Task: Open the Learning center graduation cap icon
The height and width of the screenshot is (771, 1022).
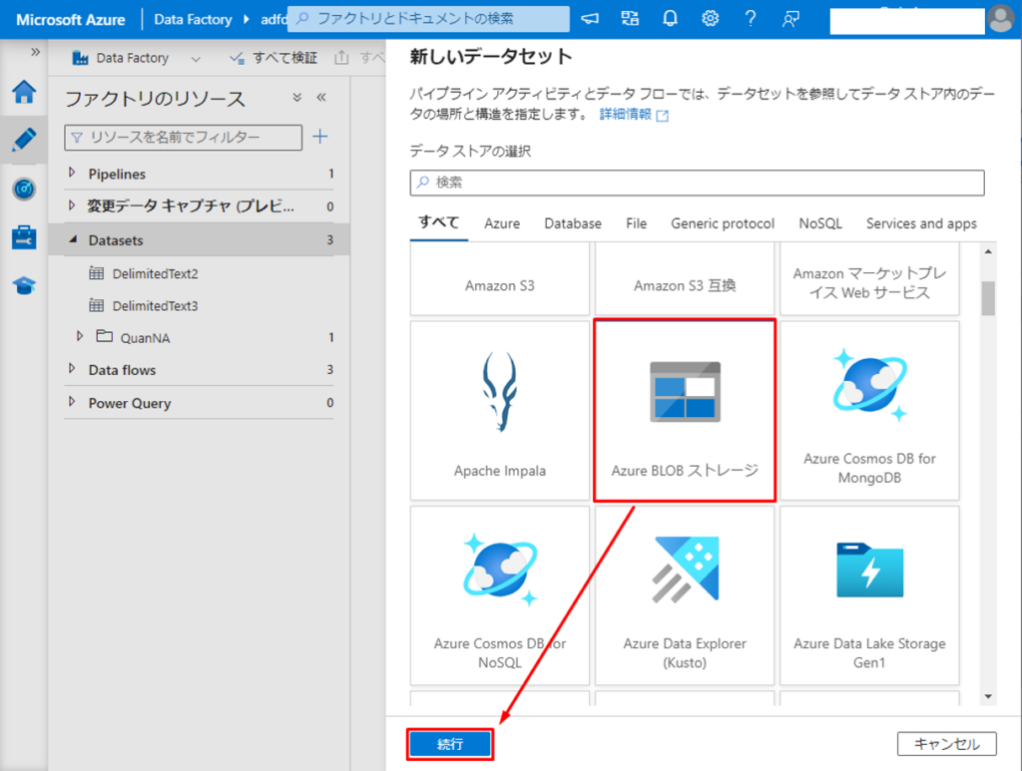Action: tap(24, 286)
